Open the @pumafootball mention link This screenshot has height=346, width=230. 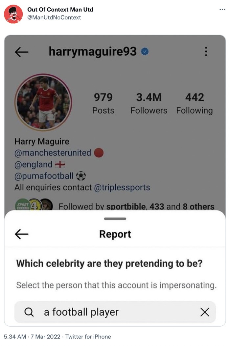pyautogui.click(x=44, y=176)
